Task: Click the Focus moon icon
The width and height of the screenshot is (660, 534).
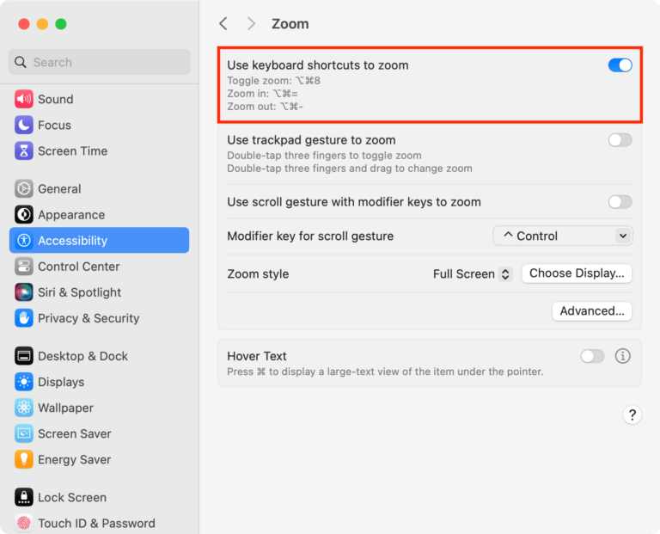Action: (x=24, y=125)
